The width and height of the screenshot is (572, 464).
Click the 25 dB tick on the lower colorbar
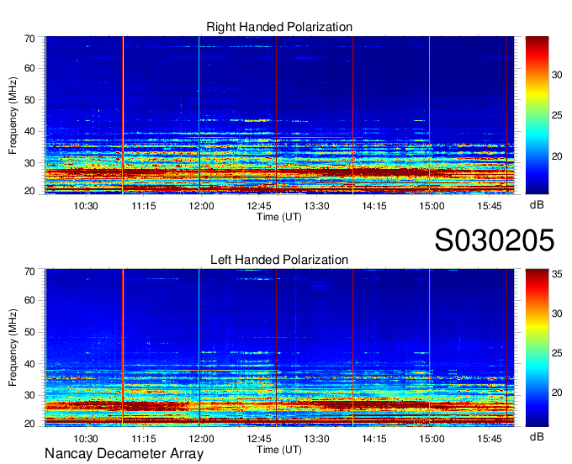(x=557, y=353)
